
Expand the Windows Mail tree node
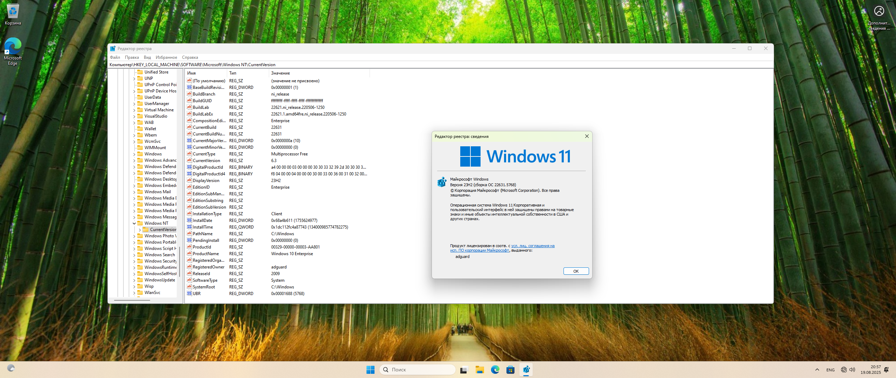tap(134, 192)
